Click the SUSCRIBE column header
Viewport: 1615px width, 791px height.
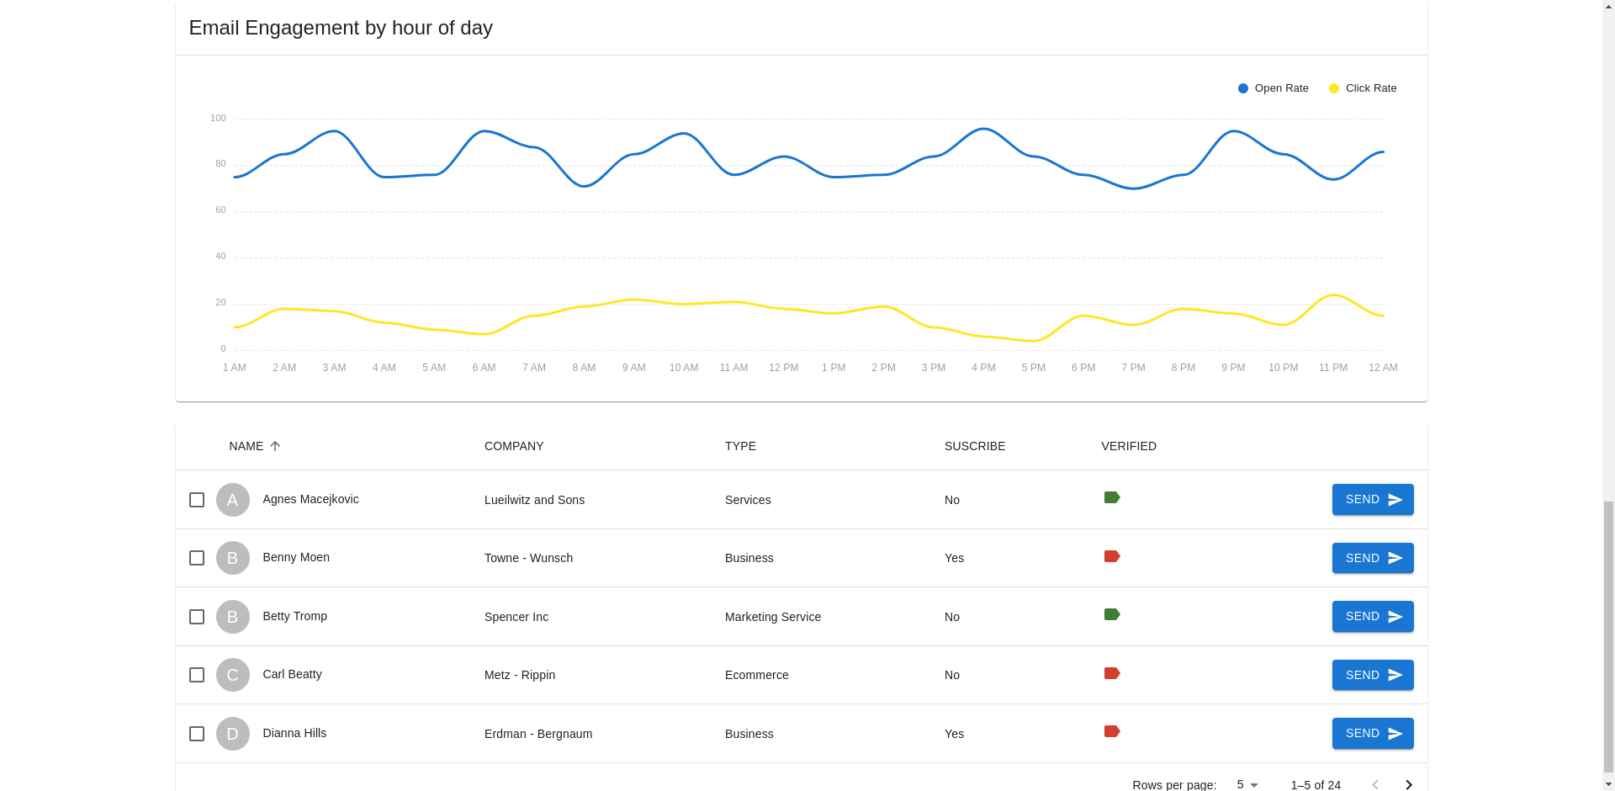click(974, 446)
